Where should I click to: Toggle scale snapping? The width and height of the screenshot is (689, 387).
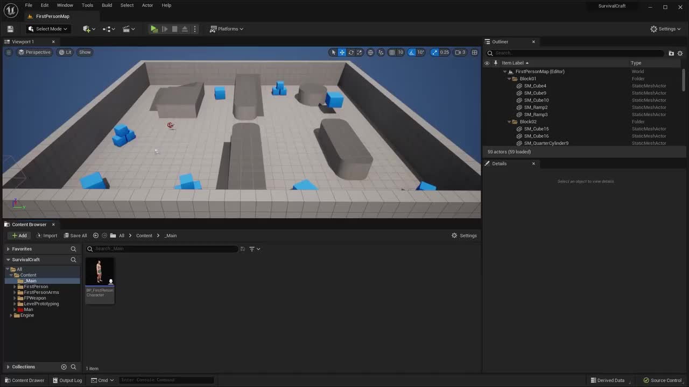[x=434, y=52]
